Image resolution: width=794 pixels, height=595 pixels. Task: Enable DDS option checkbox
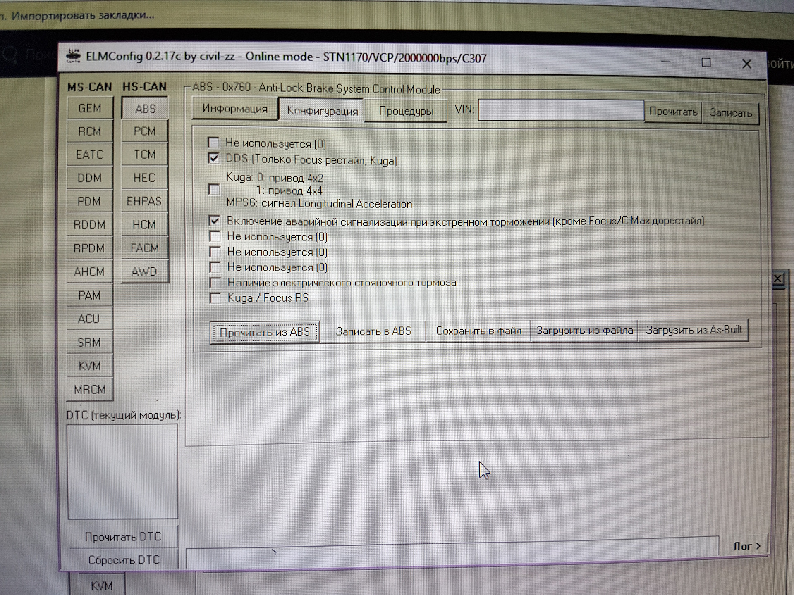pos(214,159)
